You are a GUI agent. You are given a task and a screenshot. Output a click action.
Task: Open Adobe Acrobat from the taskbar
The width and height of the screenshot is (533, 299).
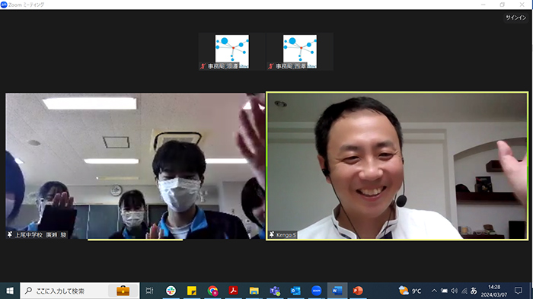tap(233, 291)
